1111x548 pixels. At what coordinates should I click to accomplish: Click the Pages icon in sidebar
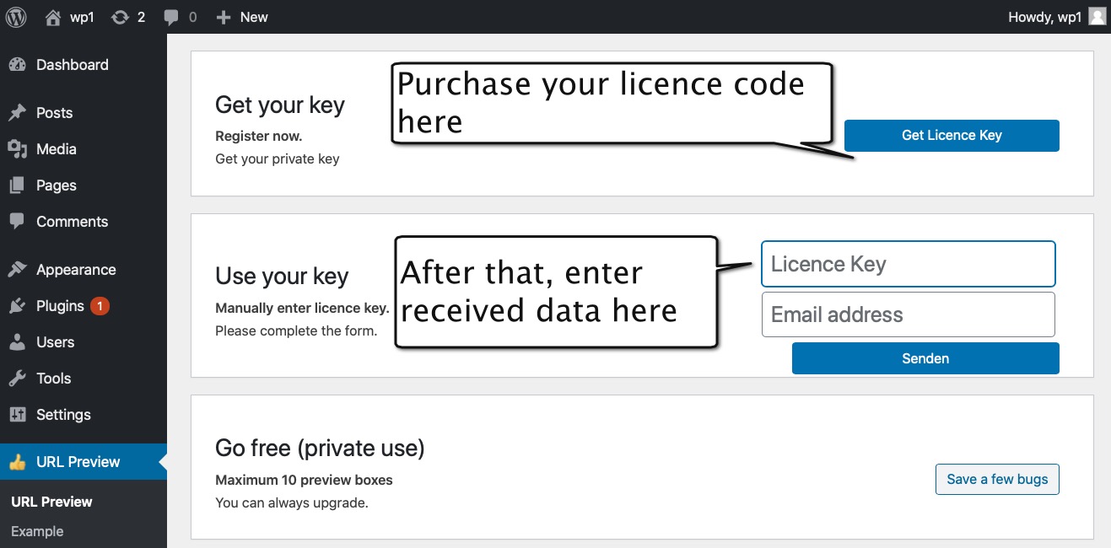[17, 185]
